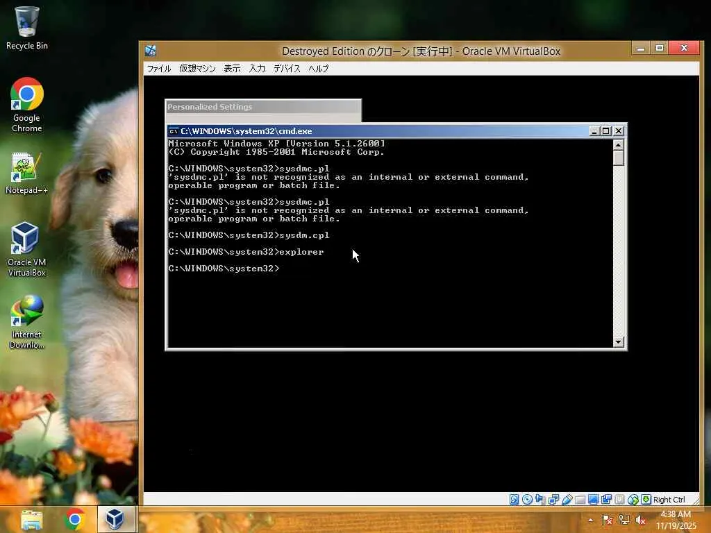Click the display status icon
This screenshot has height=533, width=711.
click(x=593, y=500)
